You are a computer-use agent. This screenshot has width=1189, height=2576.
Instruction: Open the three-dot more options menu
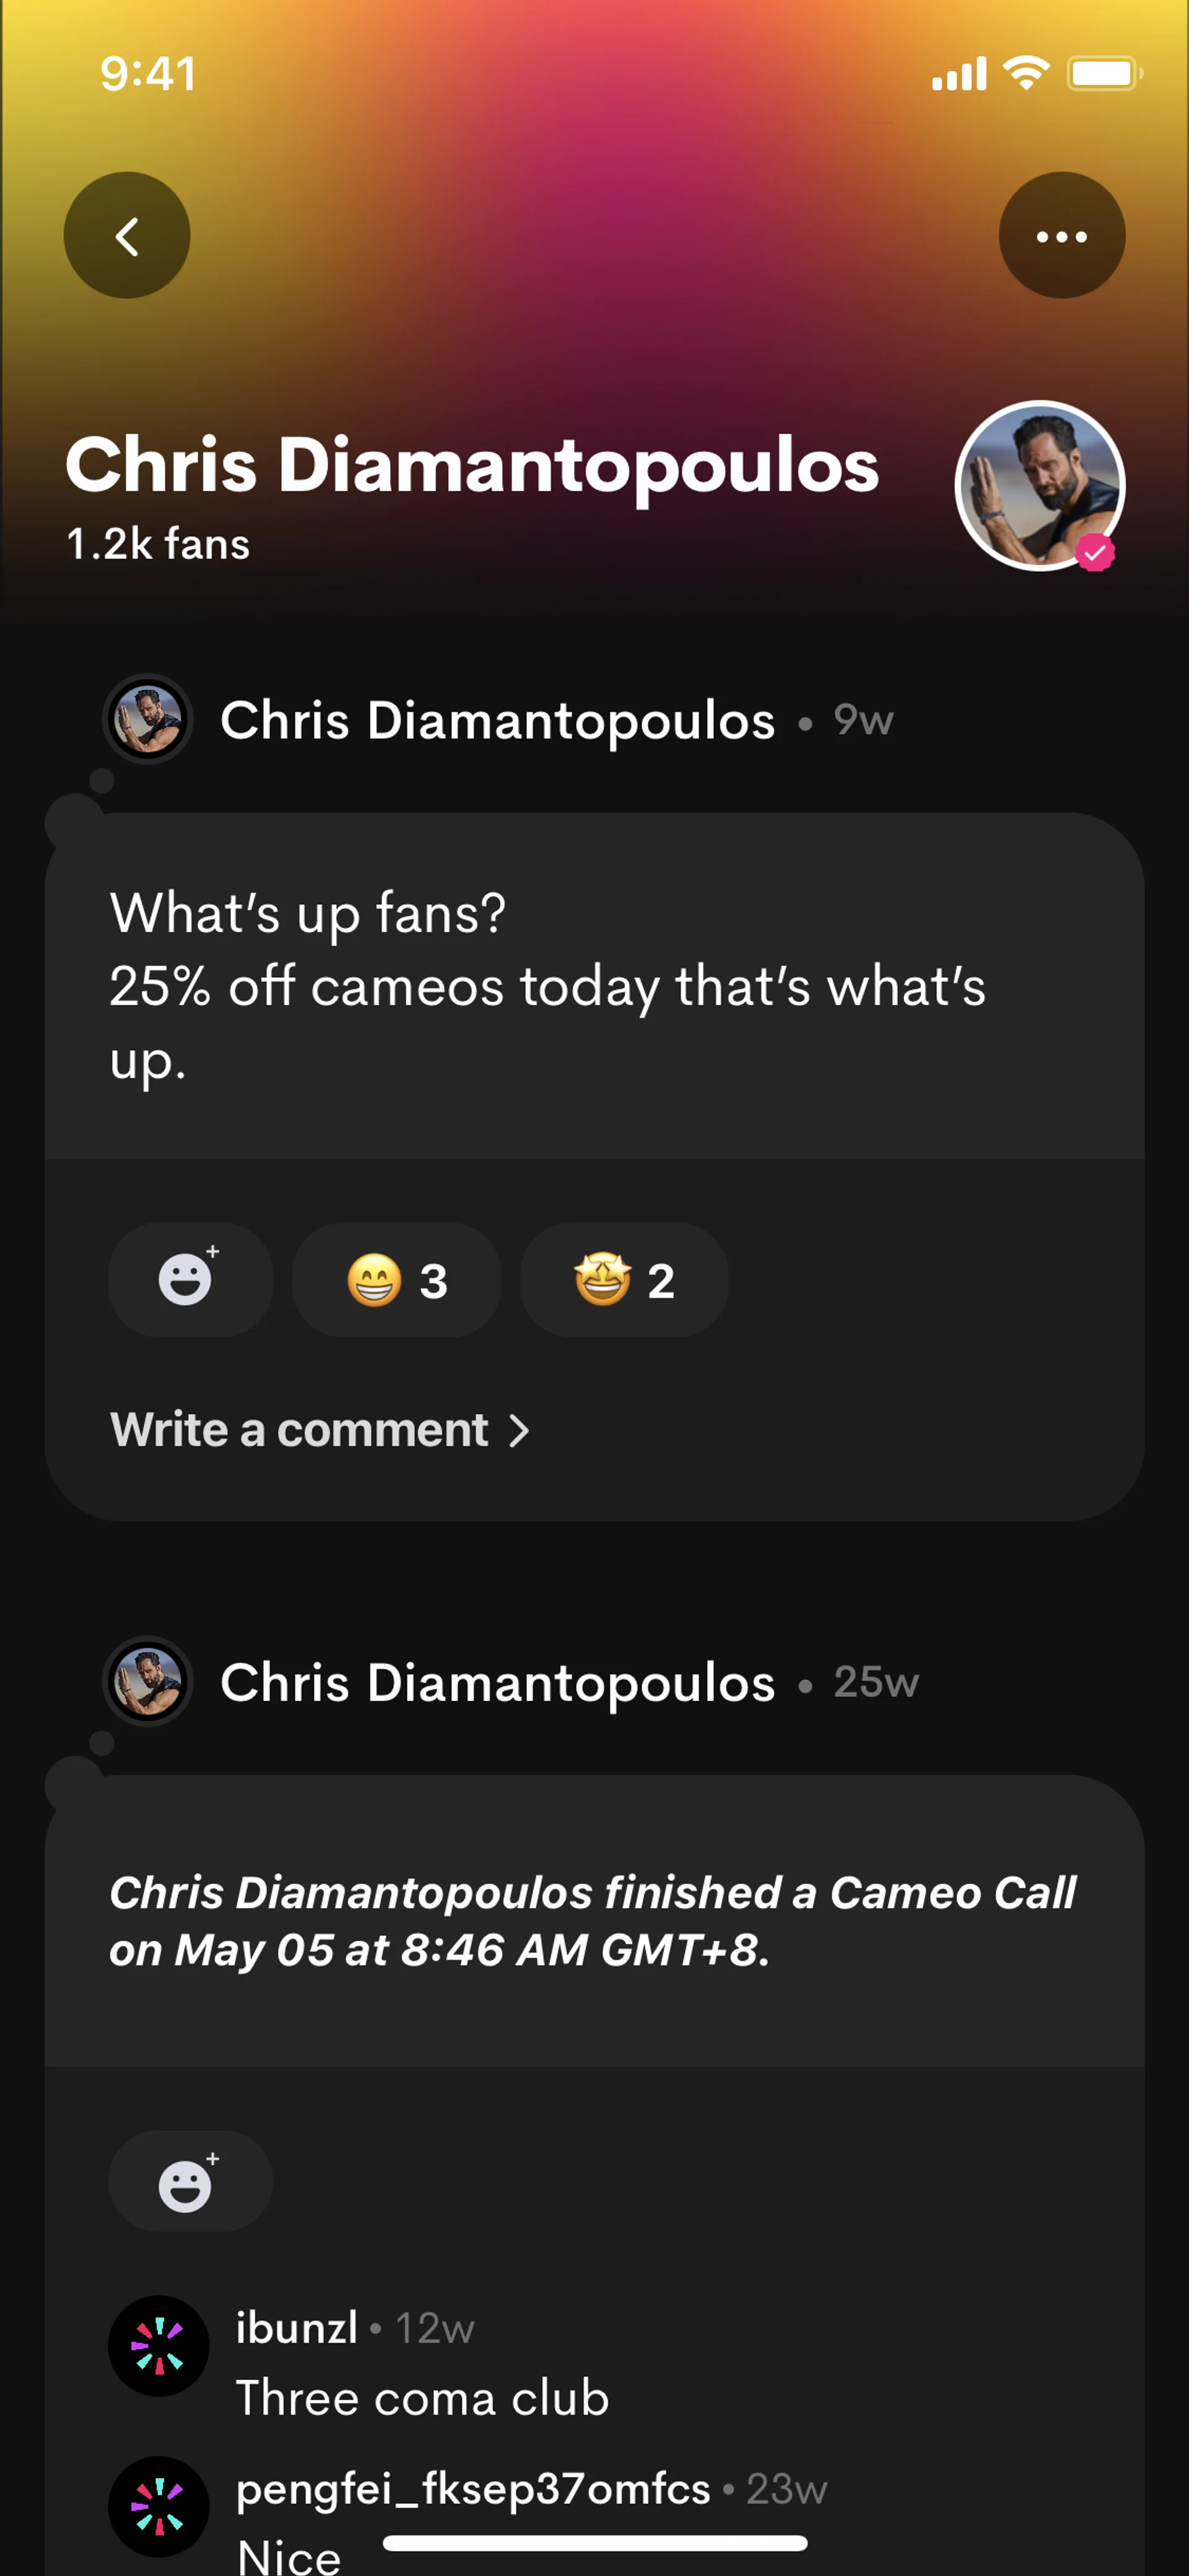pyautogui.click(x=1061, y=236)
